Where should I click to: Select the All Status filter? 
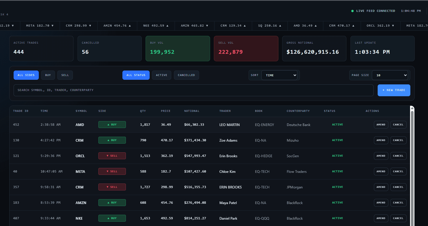click(136, 75)
